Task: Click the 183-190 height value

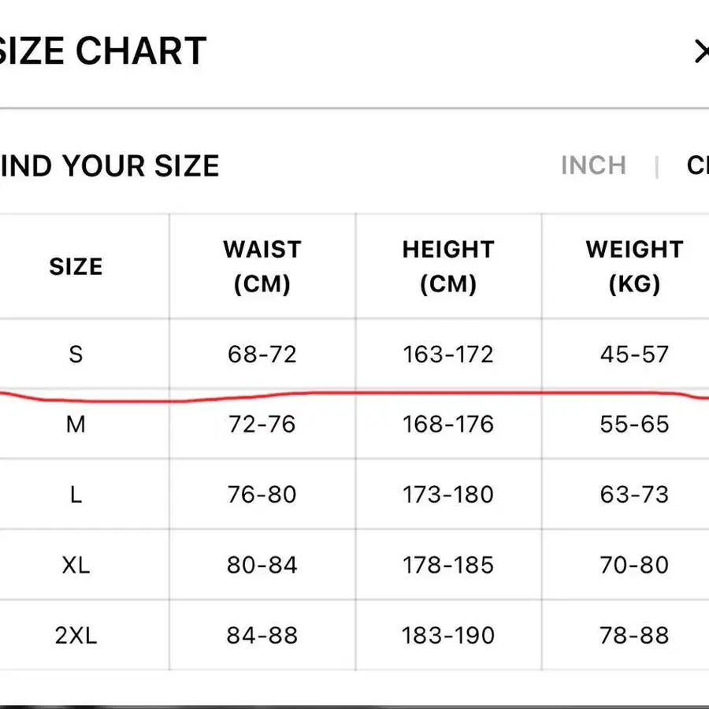Action: (x=448, y=635)
